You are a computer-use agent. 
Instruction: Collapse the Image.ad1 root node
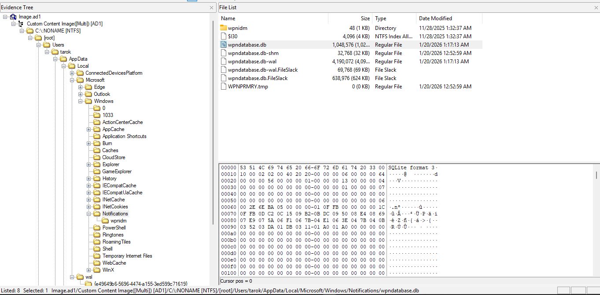[x=5, y=17]
